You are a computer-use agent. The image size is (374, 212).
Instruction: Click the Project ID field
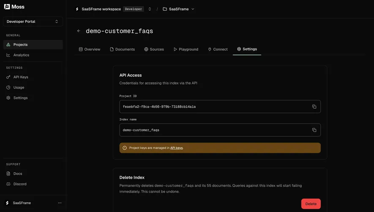tap(220, 106)
